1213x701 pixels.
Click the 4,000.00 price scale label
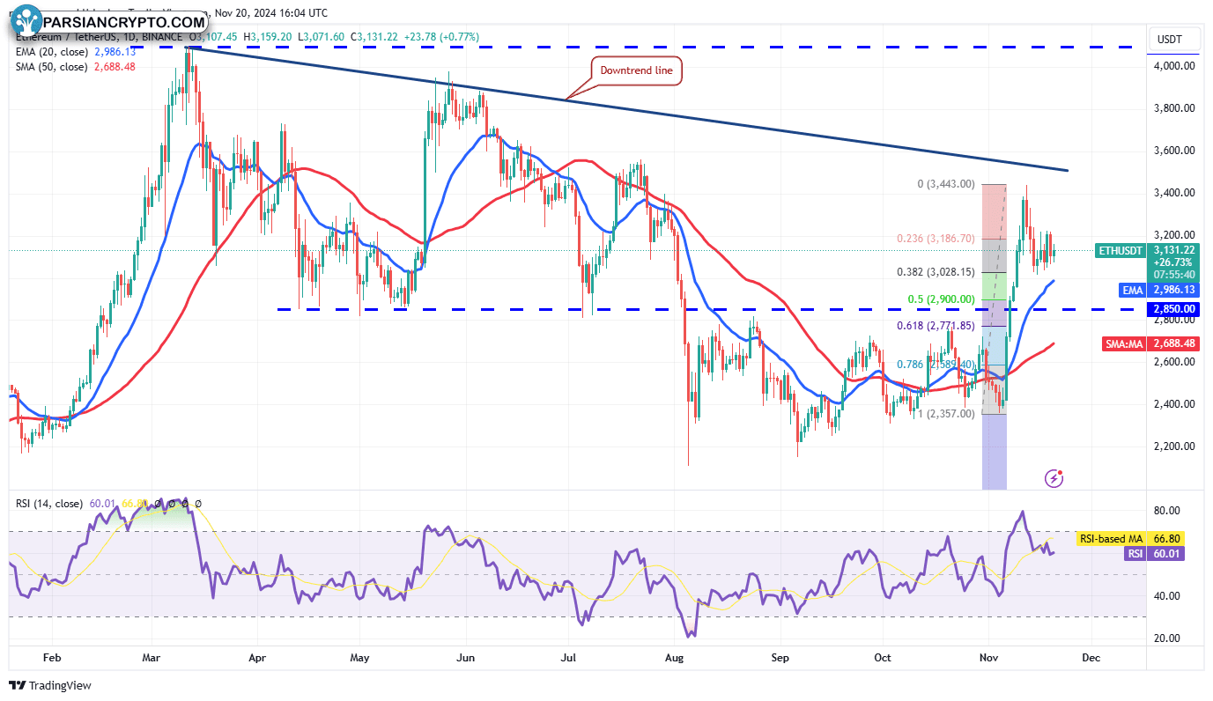point(1176,66)
